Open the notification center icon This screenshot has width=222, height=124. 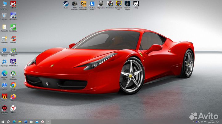tap(218, 122)
